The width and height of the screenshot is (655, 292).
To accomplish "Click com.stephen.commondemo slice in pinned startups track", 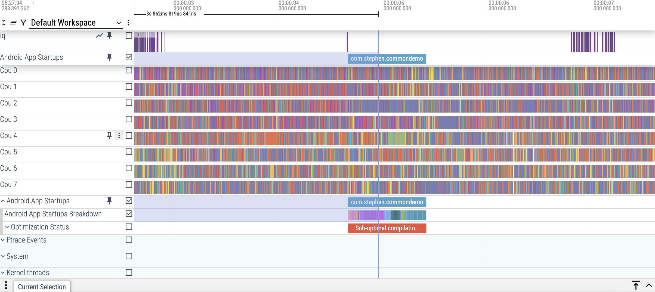I will coord(387,58).
